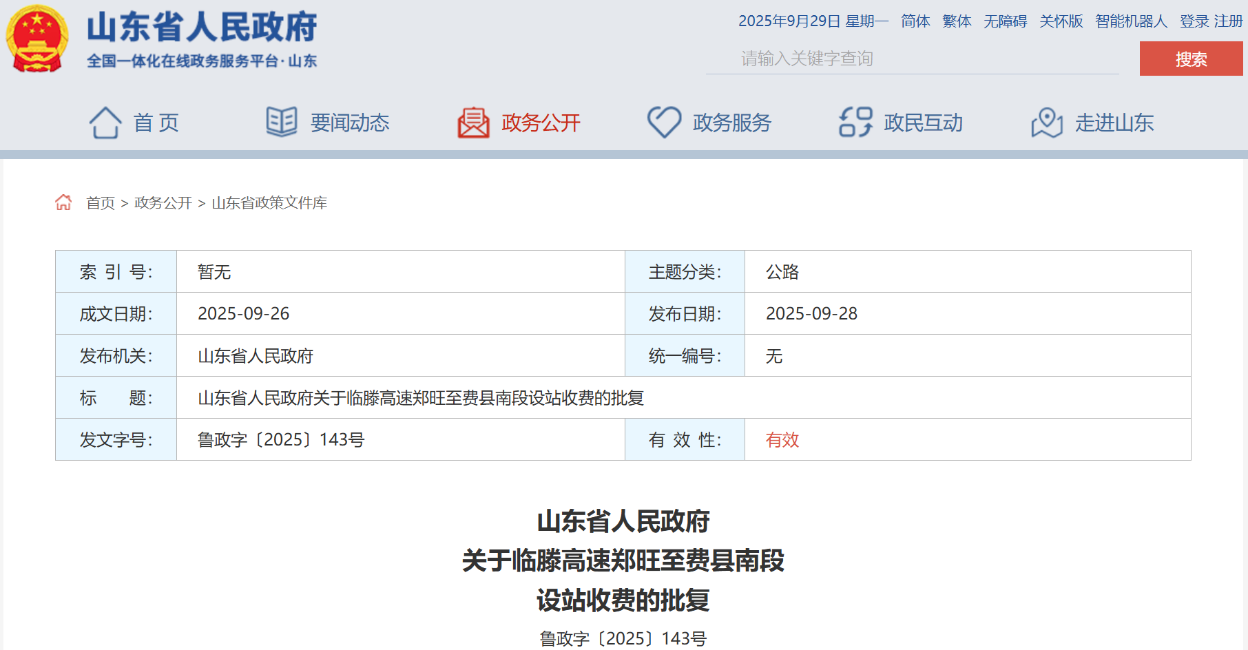Click the 注册 register link
The width and height of the screenshot is (1248, 650).
(x=1228, y=21)
